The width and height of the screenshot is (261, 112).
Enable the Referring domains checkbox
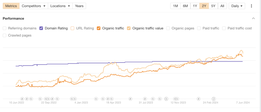pyautogui.click(x=5, y=28)
